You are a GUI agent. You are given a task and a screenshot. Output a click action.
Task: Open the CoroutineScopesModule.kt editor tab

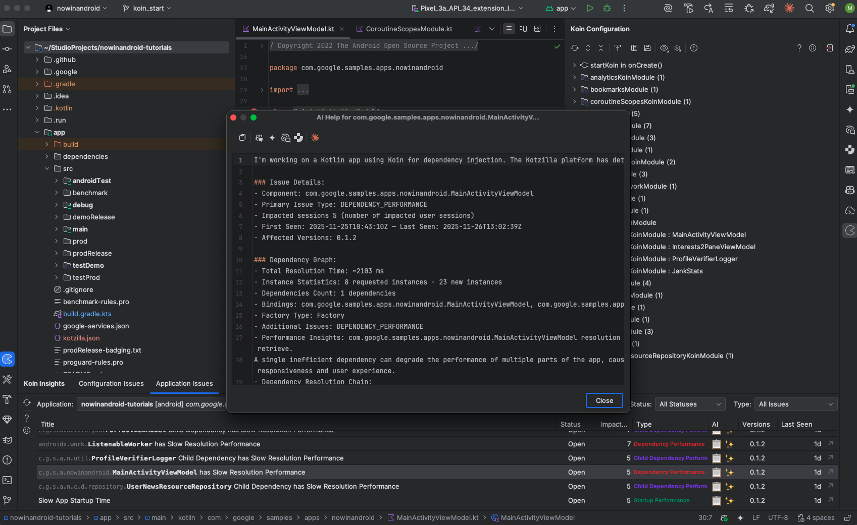pyautogui.click(x=409, y=29)
